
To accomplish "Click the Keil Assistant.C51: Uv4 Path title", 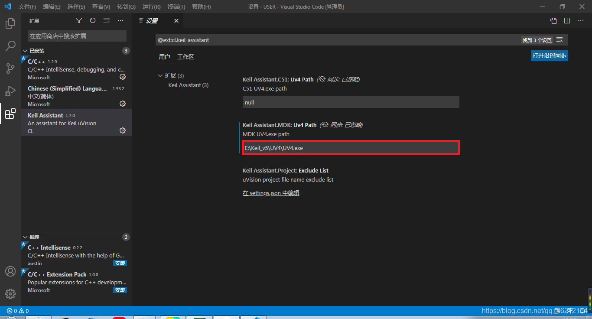I will 278,79.
